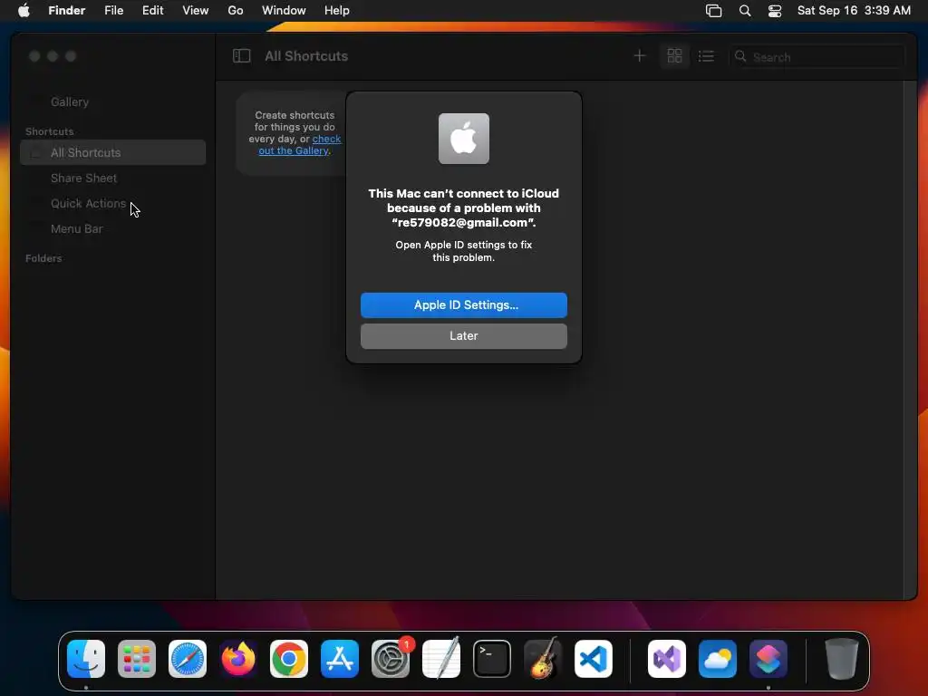
Task: Follow the check out the Gallery link
Action: pyautogui.click(x=299, y=145)
